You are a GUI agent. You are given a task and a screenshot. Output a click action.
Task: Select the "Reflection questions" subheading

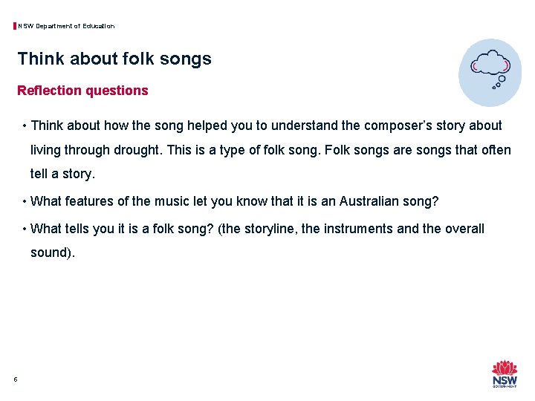point(82,91)
